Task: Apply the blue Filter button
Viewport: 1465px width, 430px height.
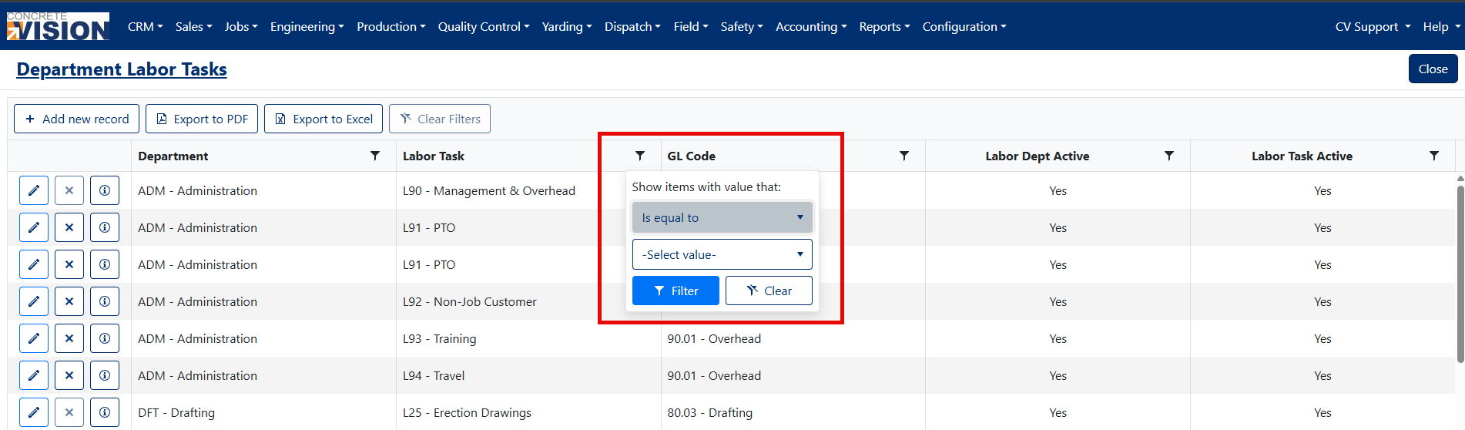Action: (676, 291)
